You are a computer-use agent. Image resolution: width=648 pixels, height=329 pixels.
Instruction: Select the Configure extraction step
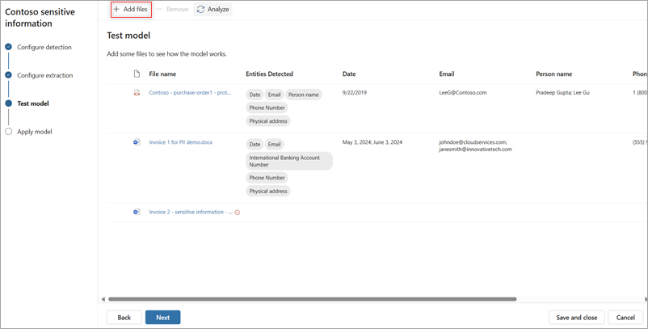coord(44,75)
